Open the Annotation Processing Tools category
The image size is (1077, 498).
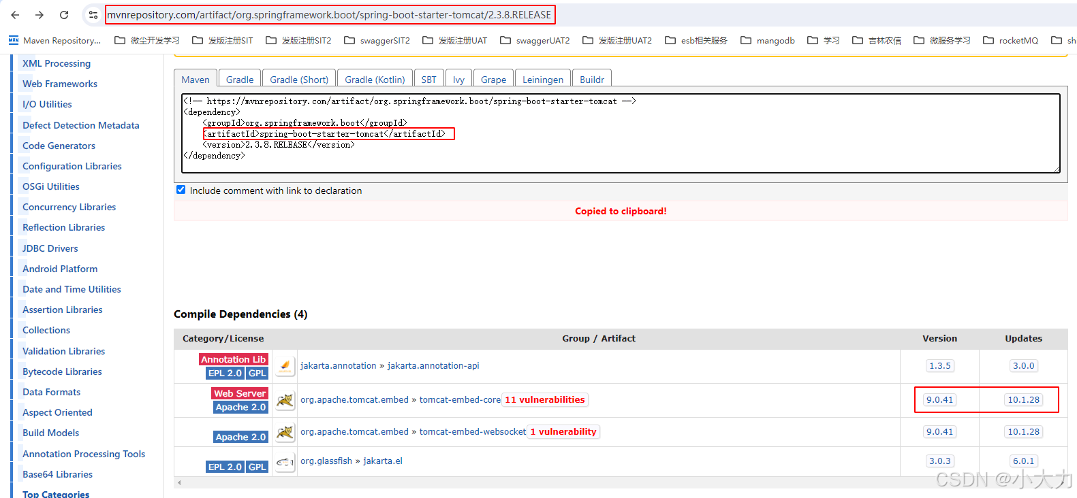[x=84, y=454]
